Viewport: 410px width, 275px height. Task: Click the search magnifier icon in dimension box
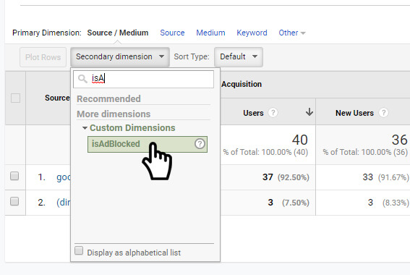pos(82,79)
